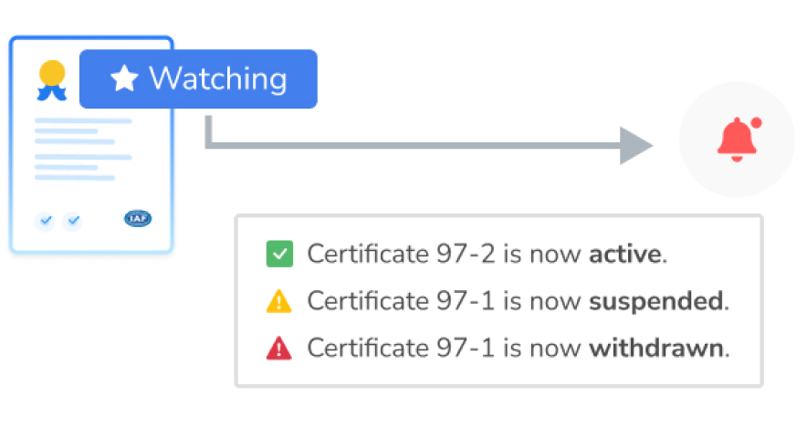Click the gray arrowhead pointing to bell

point(635,145)
